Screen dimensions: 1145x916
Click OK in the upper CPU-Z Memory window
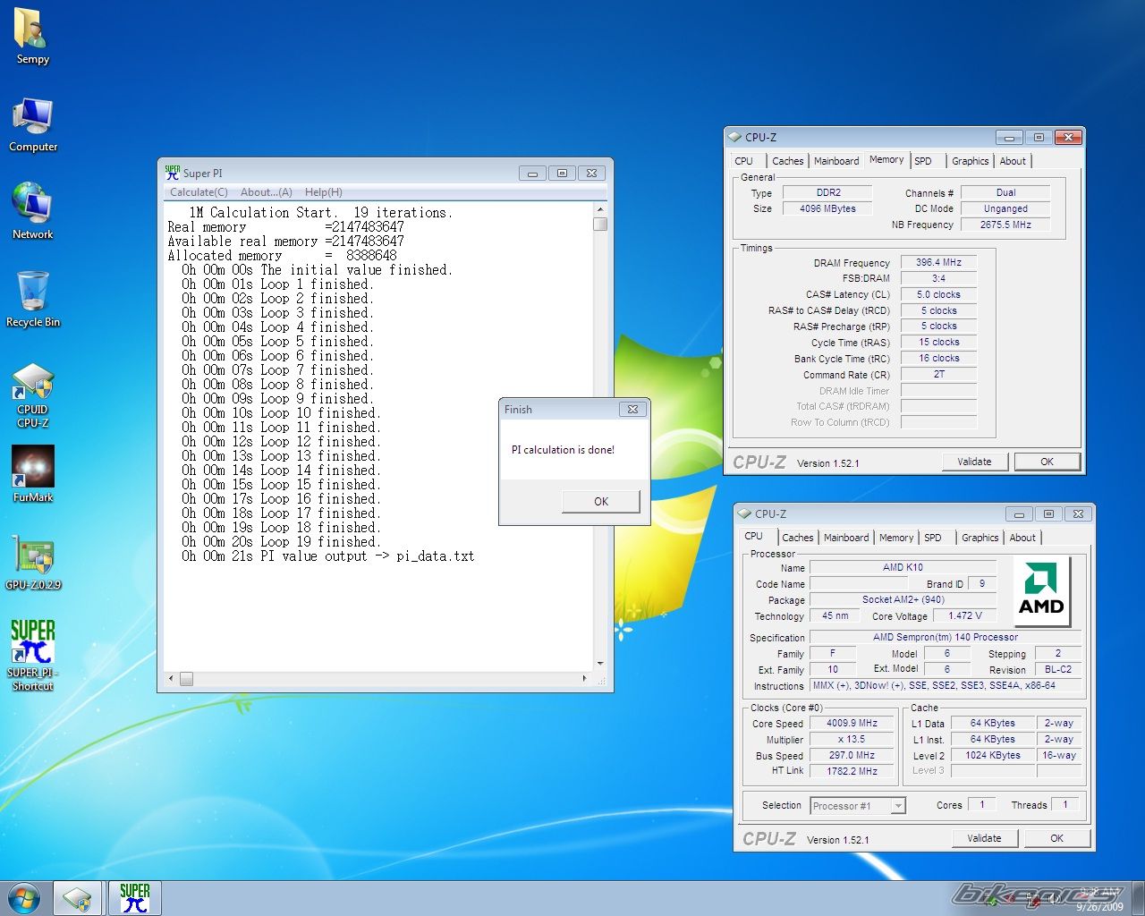point(1047,462)
